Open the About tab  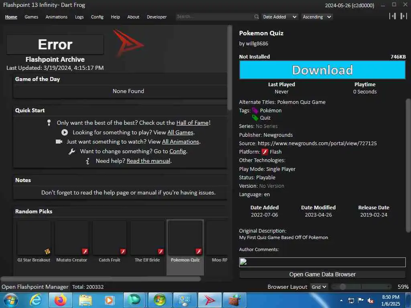tap(133, 17)
